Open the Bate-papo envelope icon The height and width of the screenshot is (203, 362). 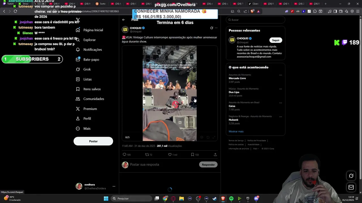(78, 59)
